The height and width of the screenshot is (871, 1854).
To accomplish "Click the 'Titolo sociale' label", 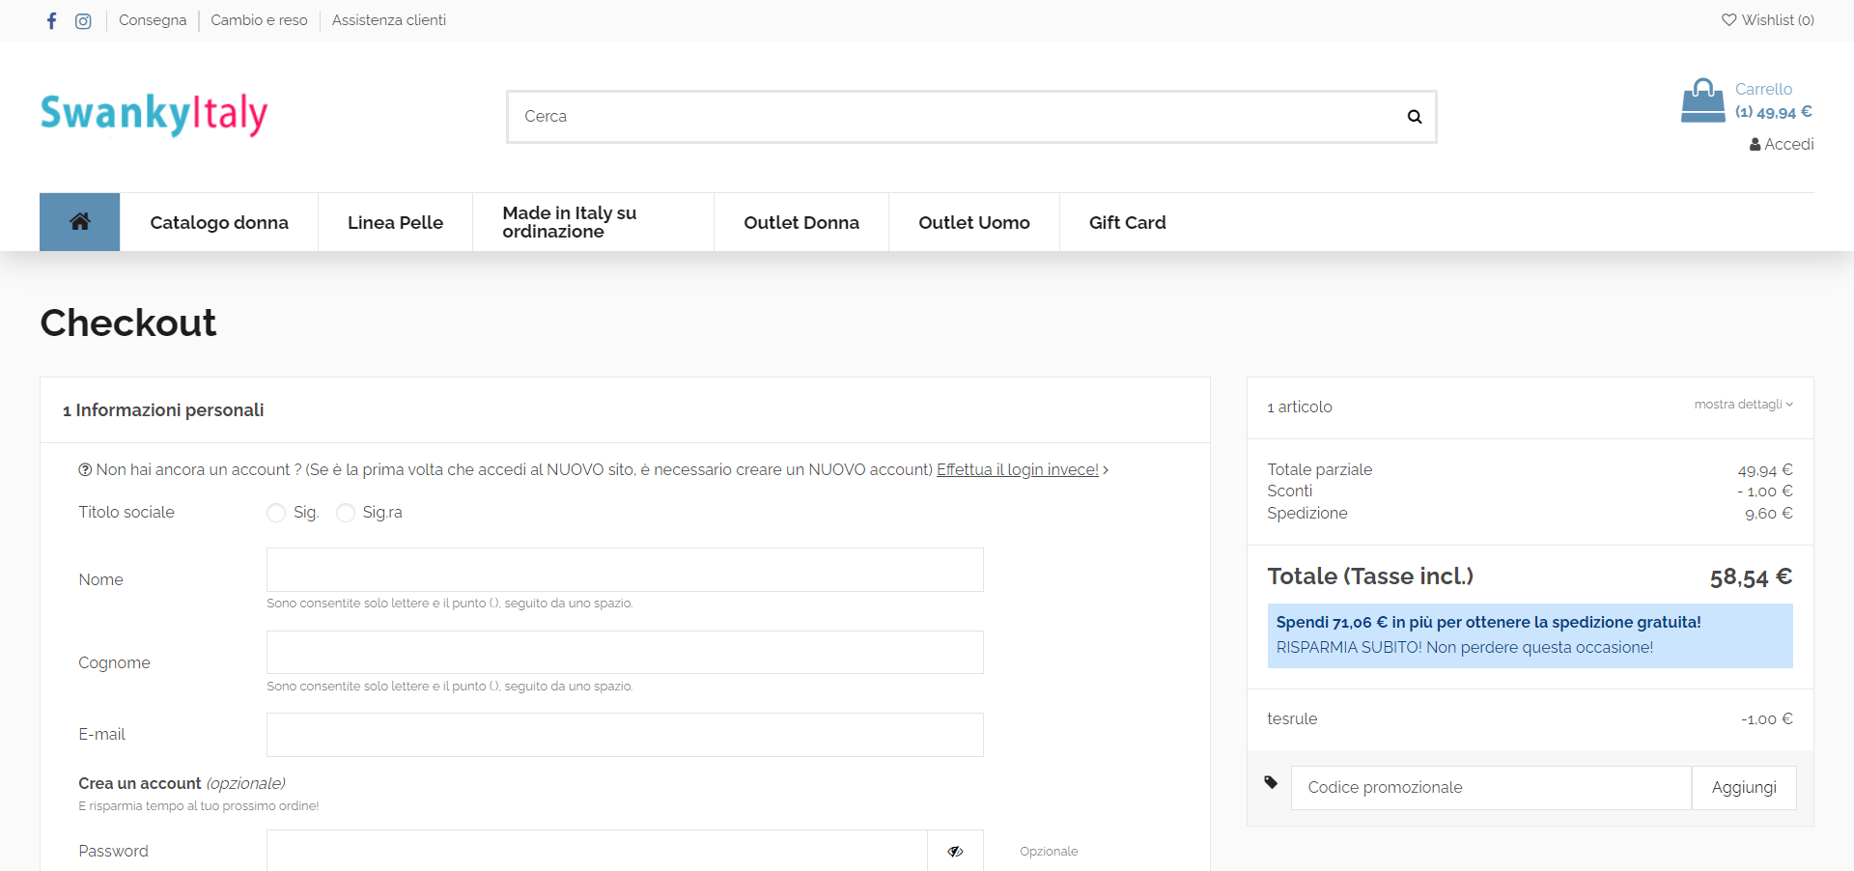I will coord(126,513).
